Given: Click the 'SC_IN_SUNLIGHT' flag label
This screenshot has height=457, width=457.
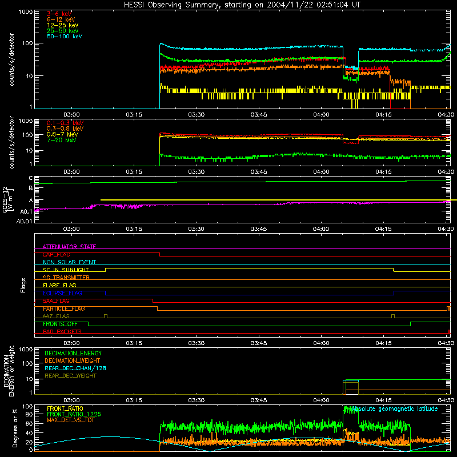Looking at the screenshot, I should click(65, 270).
